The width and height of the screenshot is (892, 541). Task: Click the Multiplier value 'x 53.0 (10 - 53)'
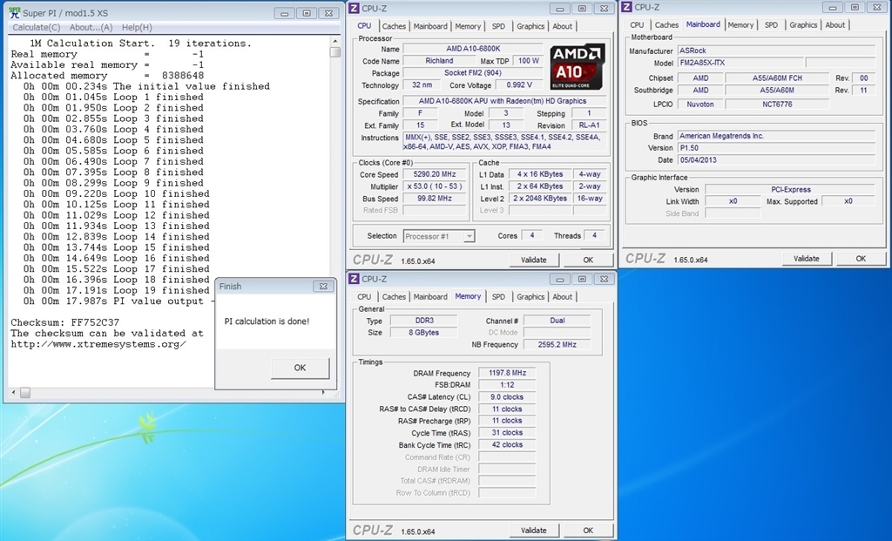click(435, 186)
